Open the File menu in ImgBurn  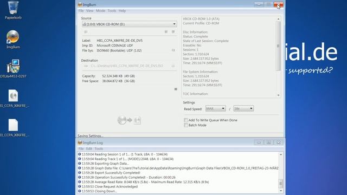click(x=81, y=11)
